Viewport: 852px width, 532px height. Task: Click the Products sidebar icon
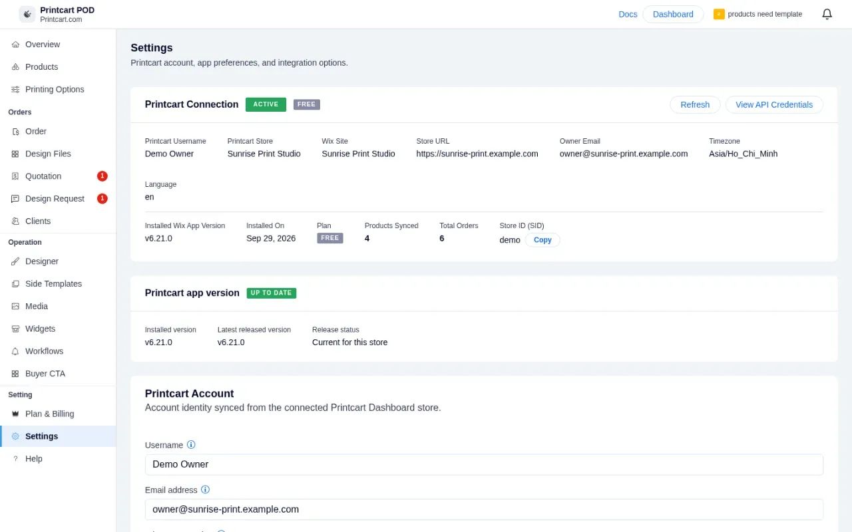(x=15, y=67)
